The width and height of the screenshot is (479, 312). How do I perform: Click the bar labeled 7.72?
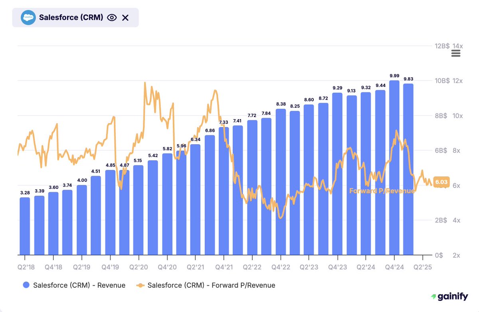(252, 188)
